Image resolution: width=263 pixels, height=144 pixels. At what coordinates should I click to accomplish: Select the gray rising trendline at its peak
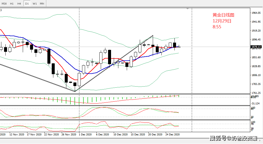(x=153, y=36)
